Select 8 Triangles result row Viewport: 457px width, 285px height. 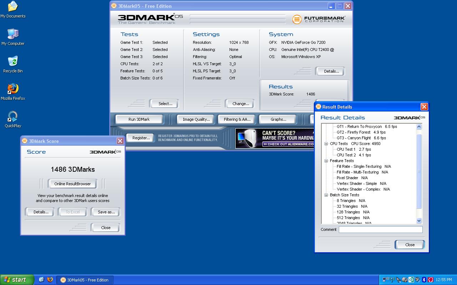point(351,201)
